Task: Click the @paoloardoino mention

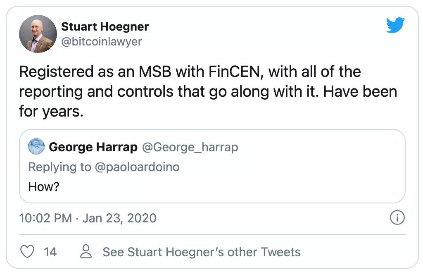Action: (137, 167)
